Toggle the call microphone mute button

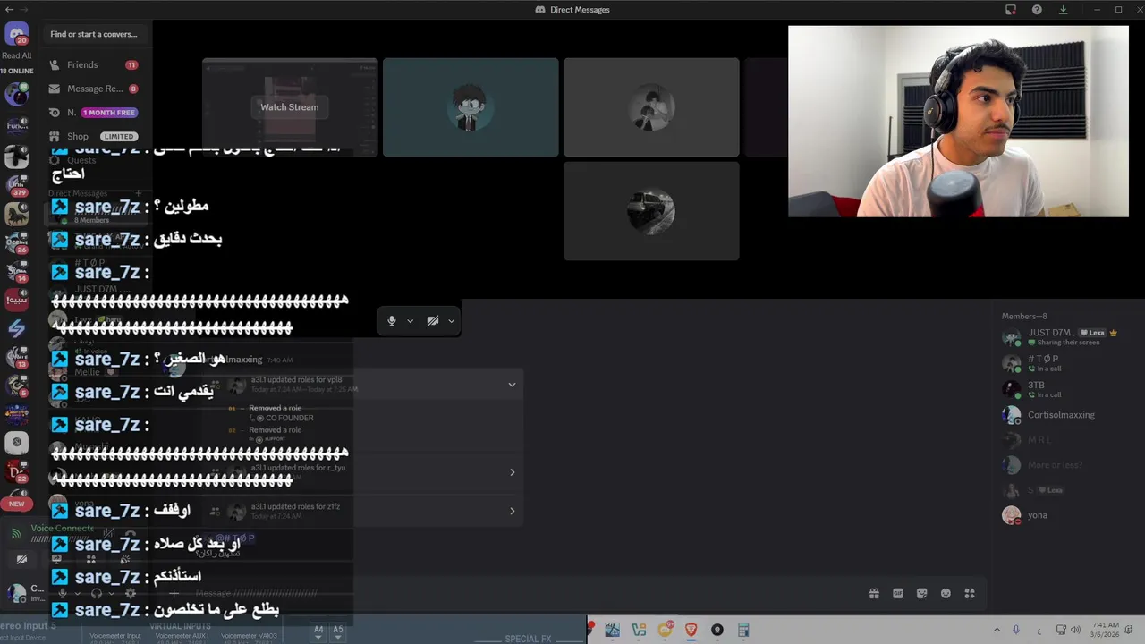[391, 320]
